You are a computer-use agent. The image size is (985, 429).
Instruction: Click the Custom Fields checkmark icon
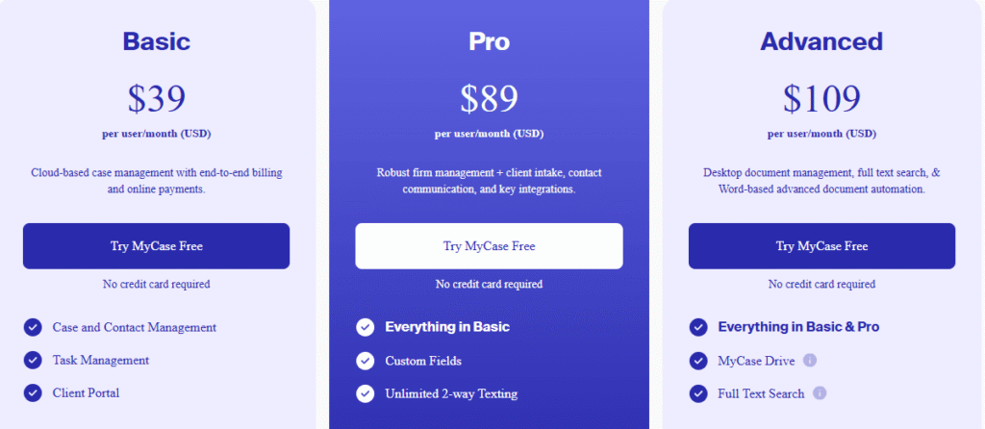coord(365,361)
